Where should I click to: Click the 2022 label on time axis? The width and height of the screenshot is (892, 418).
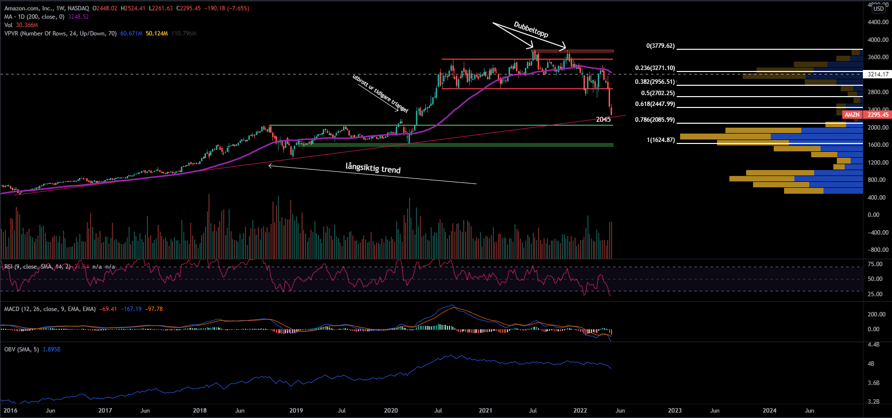[580, 411]
